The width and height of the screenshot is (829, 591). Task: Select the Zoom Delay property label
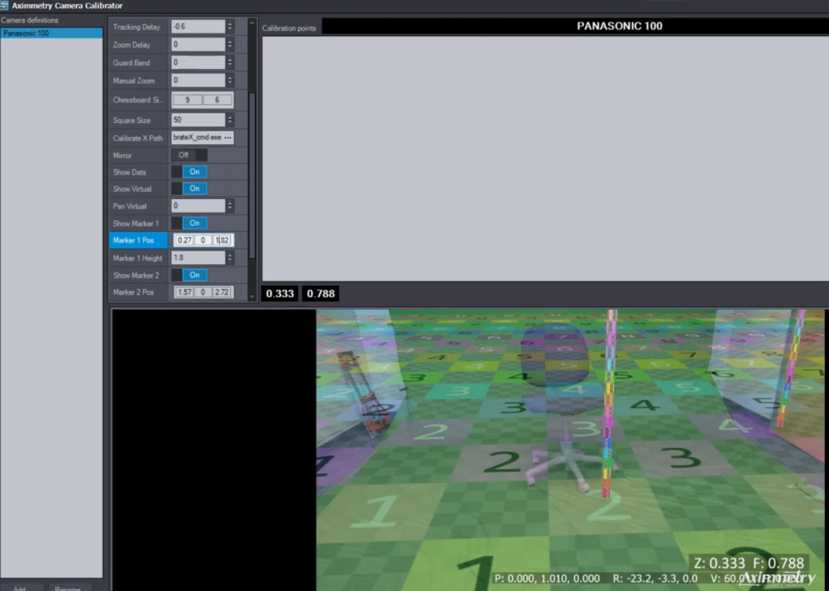[x=131, y=45]
